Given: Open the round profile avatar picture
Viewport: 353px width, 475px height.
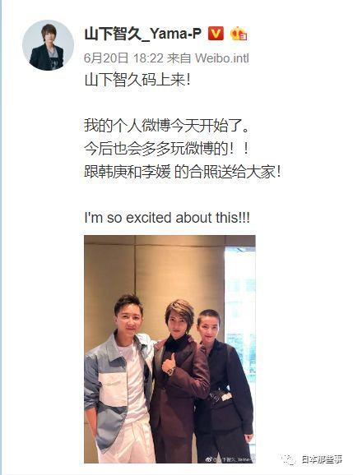Looking at the screenshot, I should 48,45.
